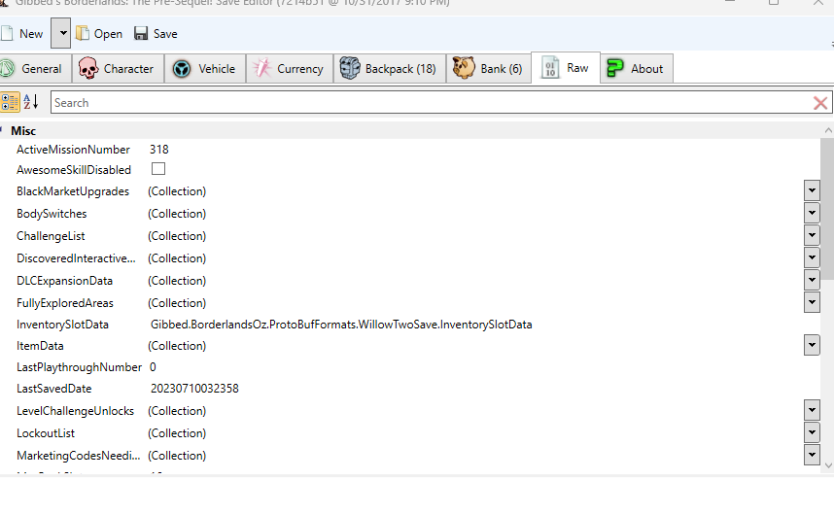This screenshot has width=834, height=514.
Task: Click the vertical scrollbar thumb
Action: pos(827,208)
